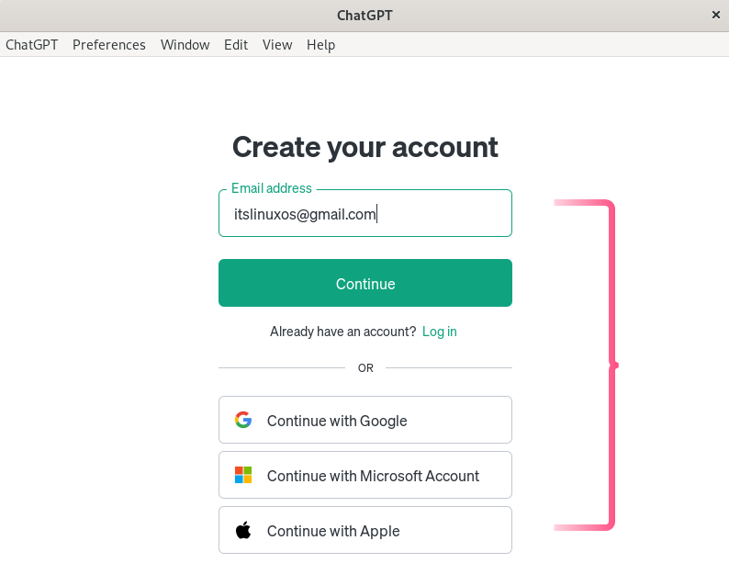Open the Preferences menu
This screenshot has height=563, width=729.
click(x=109, y=45)
